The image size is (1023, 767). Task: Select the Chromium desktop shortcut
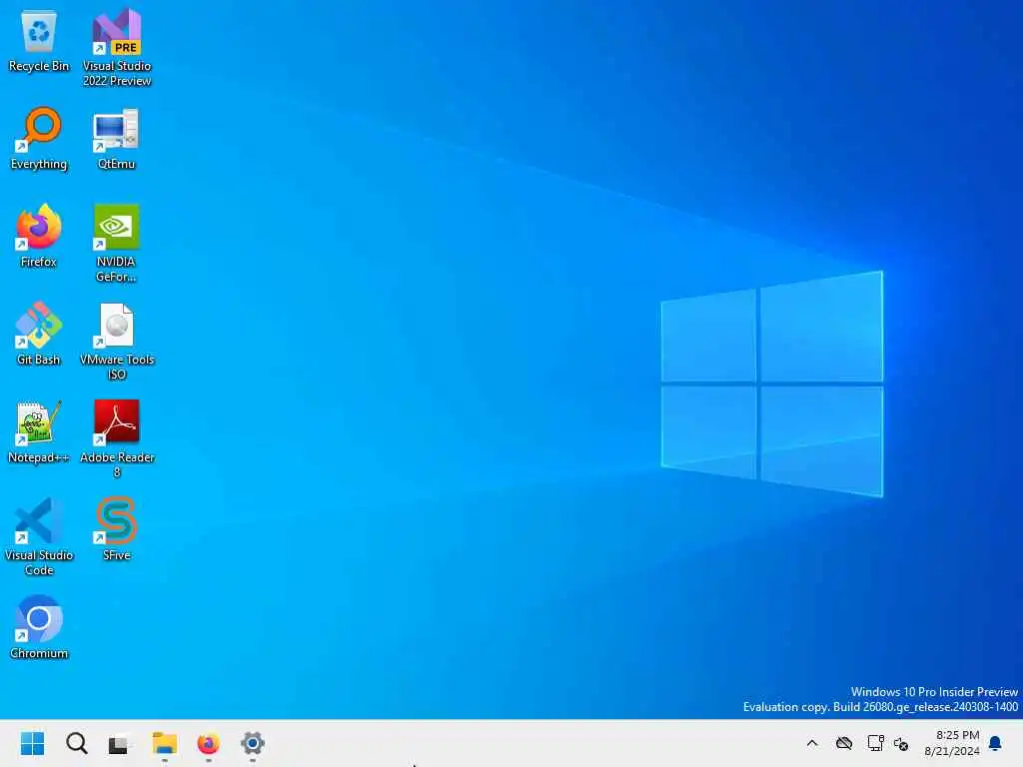pos(39,627)
